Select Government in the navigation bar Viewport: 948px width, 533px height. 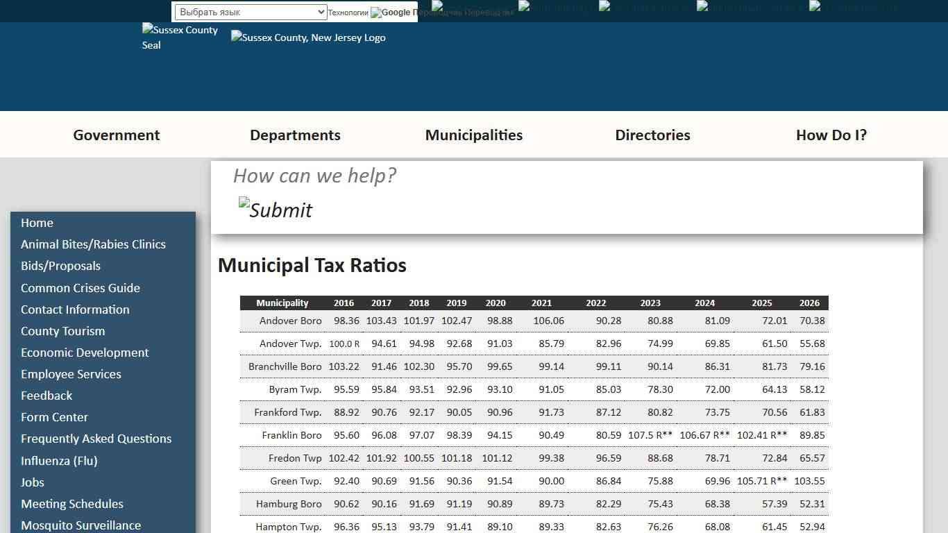(x=116, y=135)
